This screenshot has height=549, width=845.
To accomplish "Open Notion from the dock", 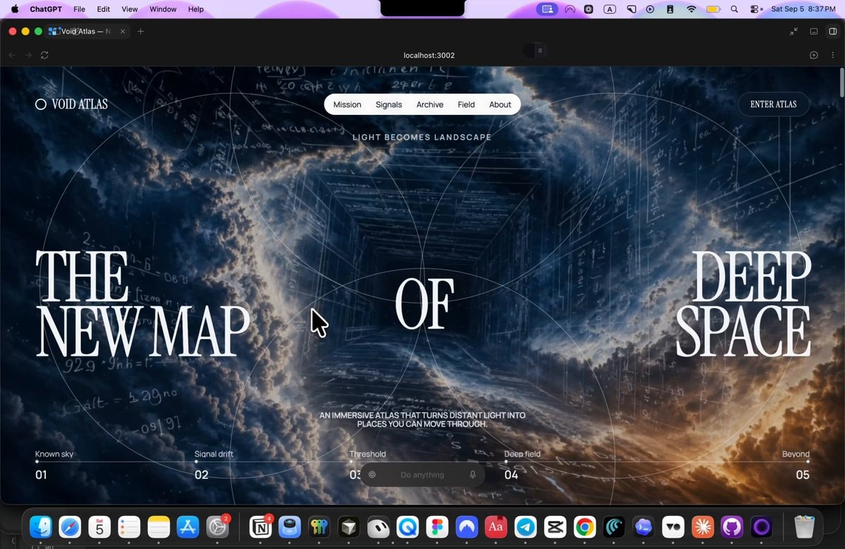I will click(261, 526).
